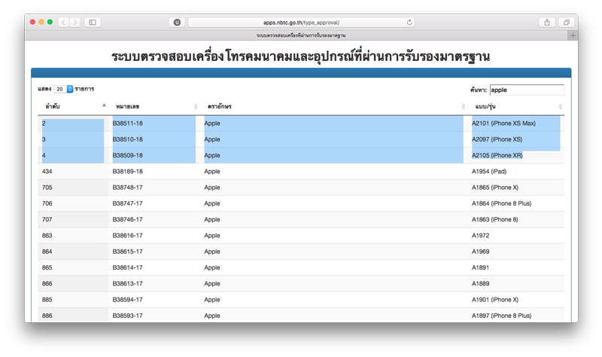Viewport: 602px width, 357px height.
Task: Click model A1972 cell
Action: 481,236
